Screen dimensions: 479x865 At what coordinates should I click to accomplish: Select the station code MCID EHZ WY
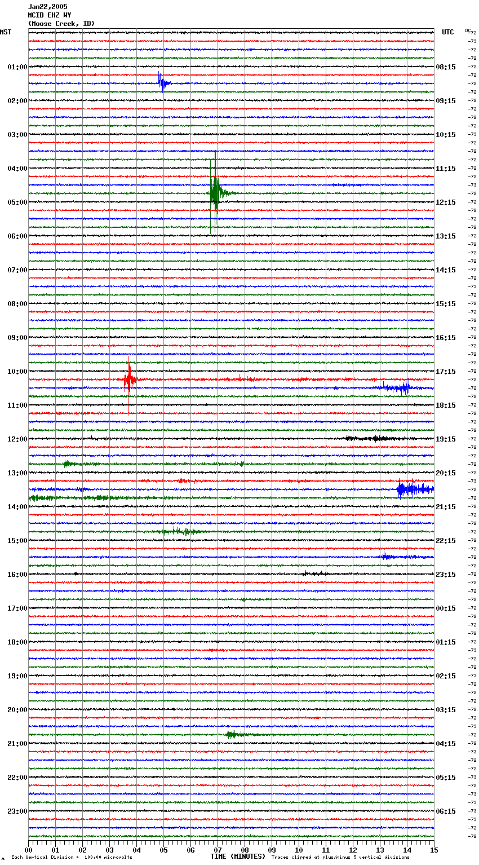[50, 15]
